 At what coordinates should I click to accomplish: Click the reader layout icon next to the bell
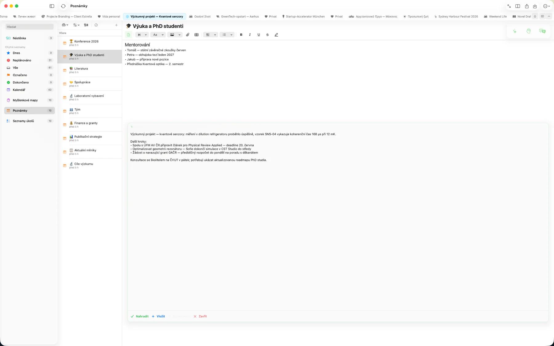[x=542, y=17]
